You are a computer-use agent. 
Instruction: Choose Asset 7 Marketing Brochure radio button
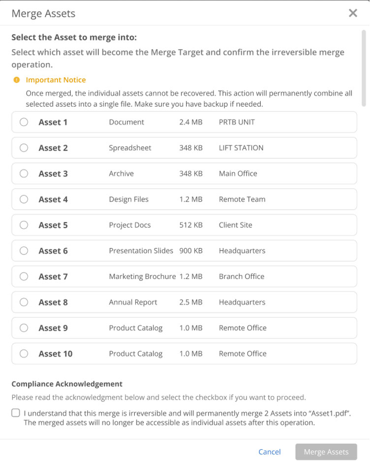(x=24, y=277)
